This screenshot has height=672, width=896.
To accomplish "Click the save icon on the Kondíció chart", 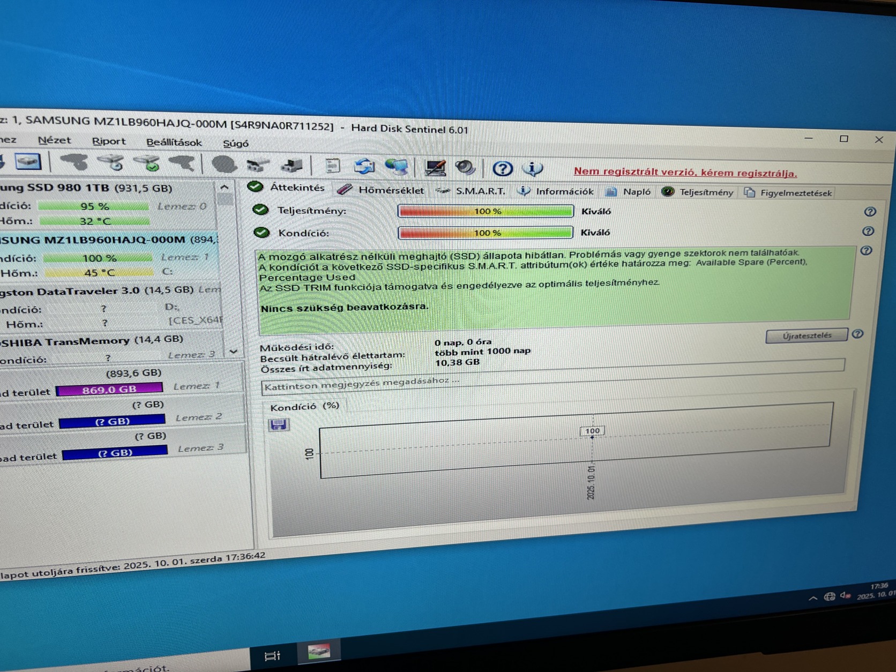I will click(278, 425).
